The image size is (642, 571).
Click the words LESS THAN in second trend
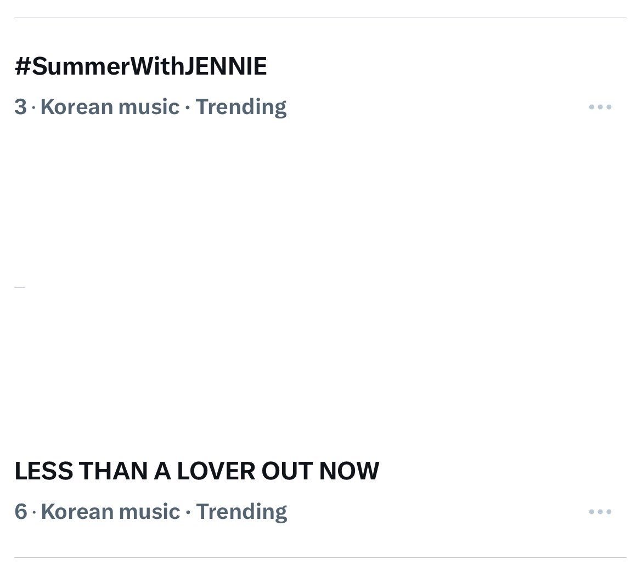81,471
